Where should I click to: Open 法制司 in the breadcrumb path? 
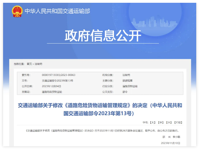39,64
